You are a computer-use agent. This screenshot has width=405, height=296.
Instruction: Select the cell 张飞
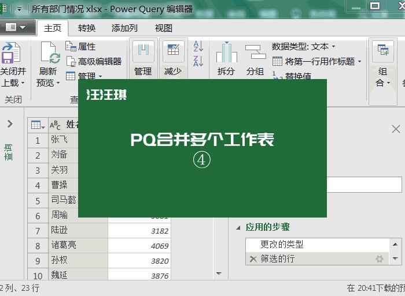(x=63, y=140)
